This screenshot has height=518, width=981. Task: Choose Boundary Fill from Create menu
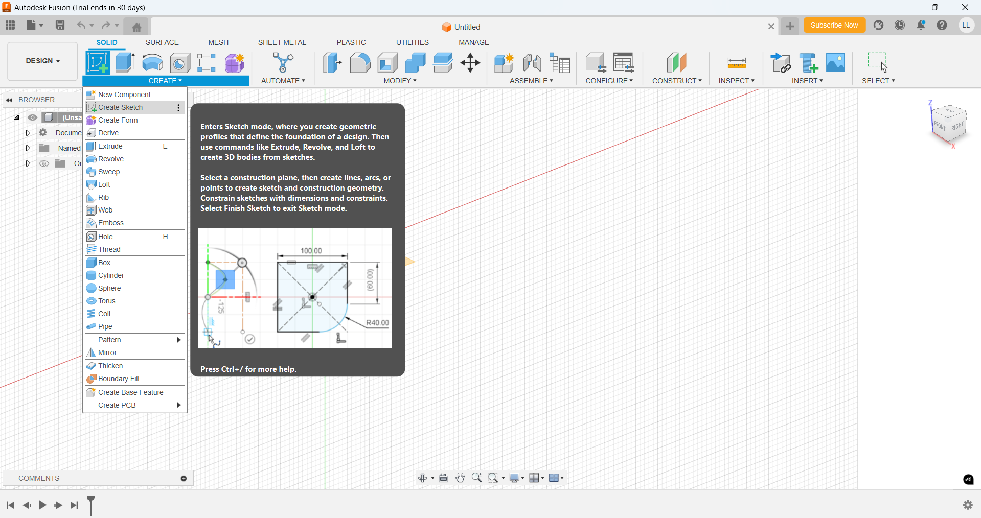(135, 379)
